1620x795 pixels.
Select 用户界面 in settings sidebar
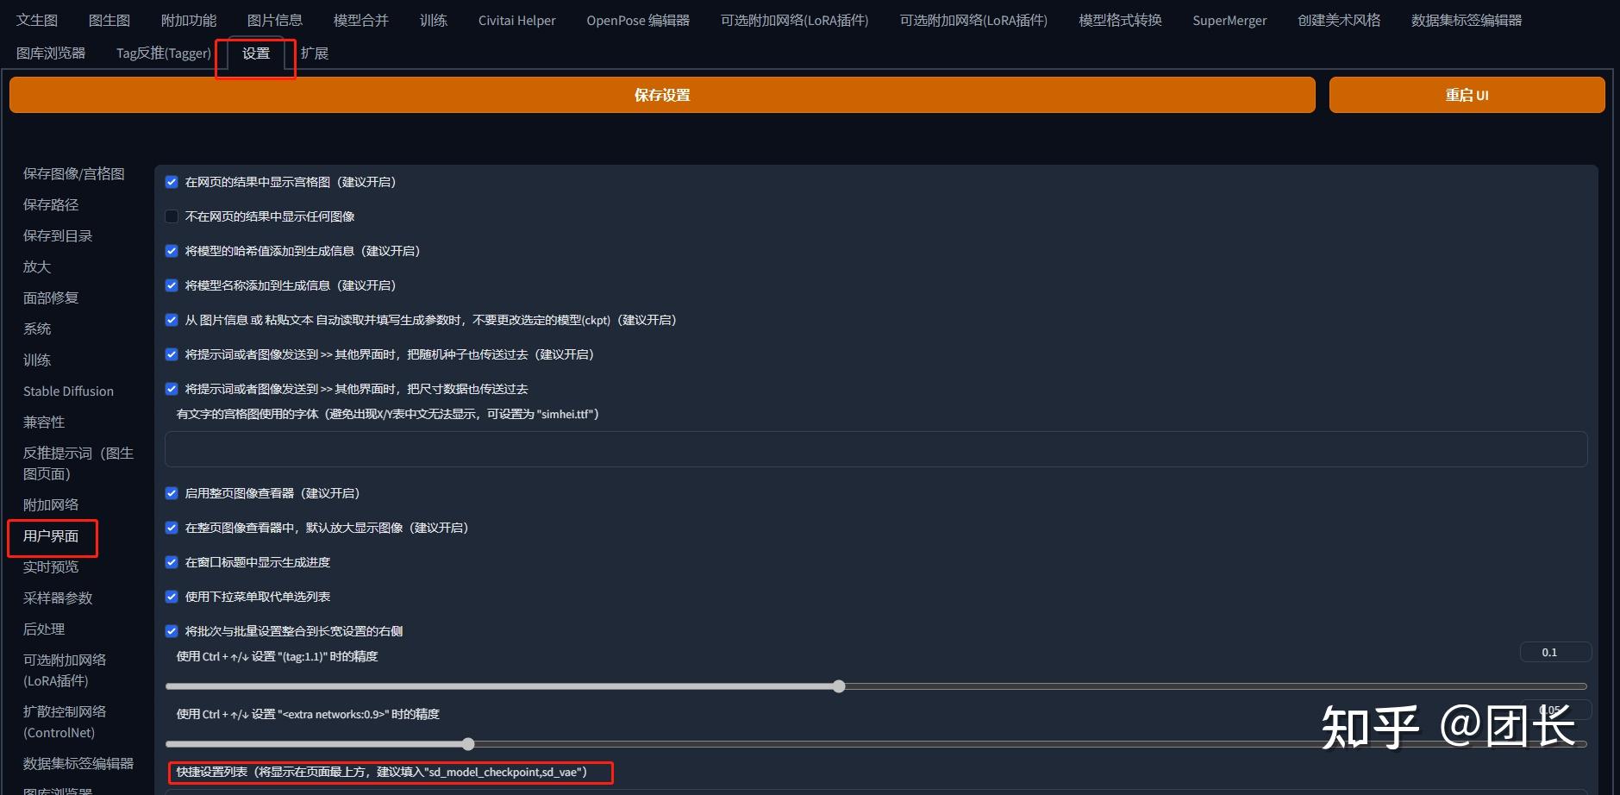click(52, 536)
